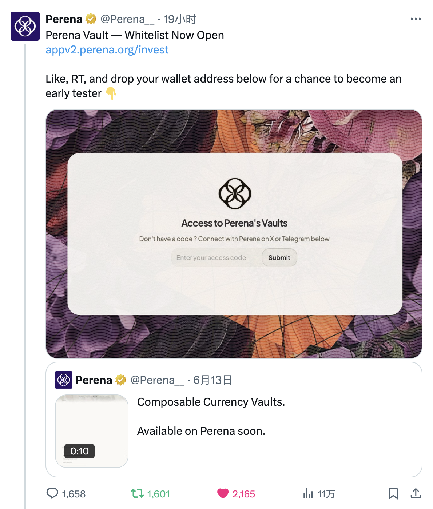Open replies via the comment bubble icon
The image size is (433, 509).
52,493
